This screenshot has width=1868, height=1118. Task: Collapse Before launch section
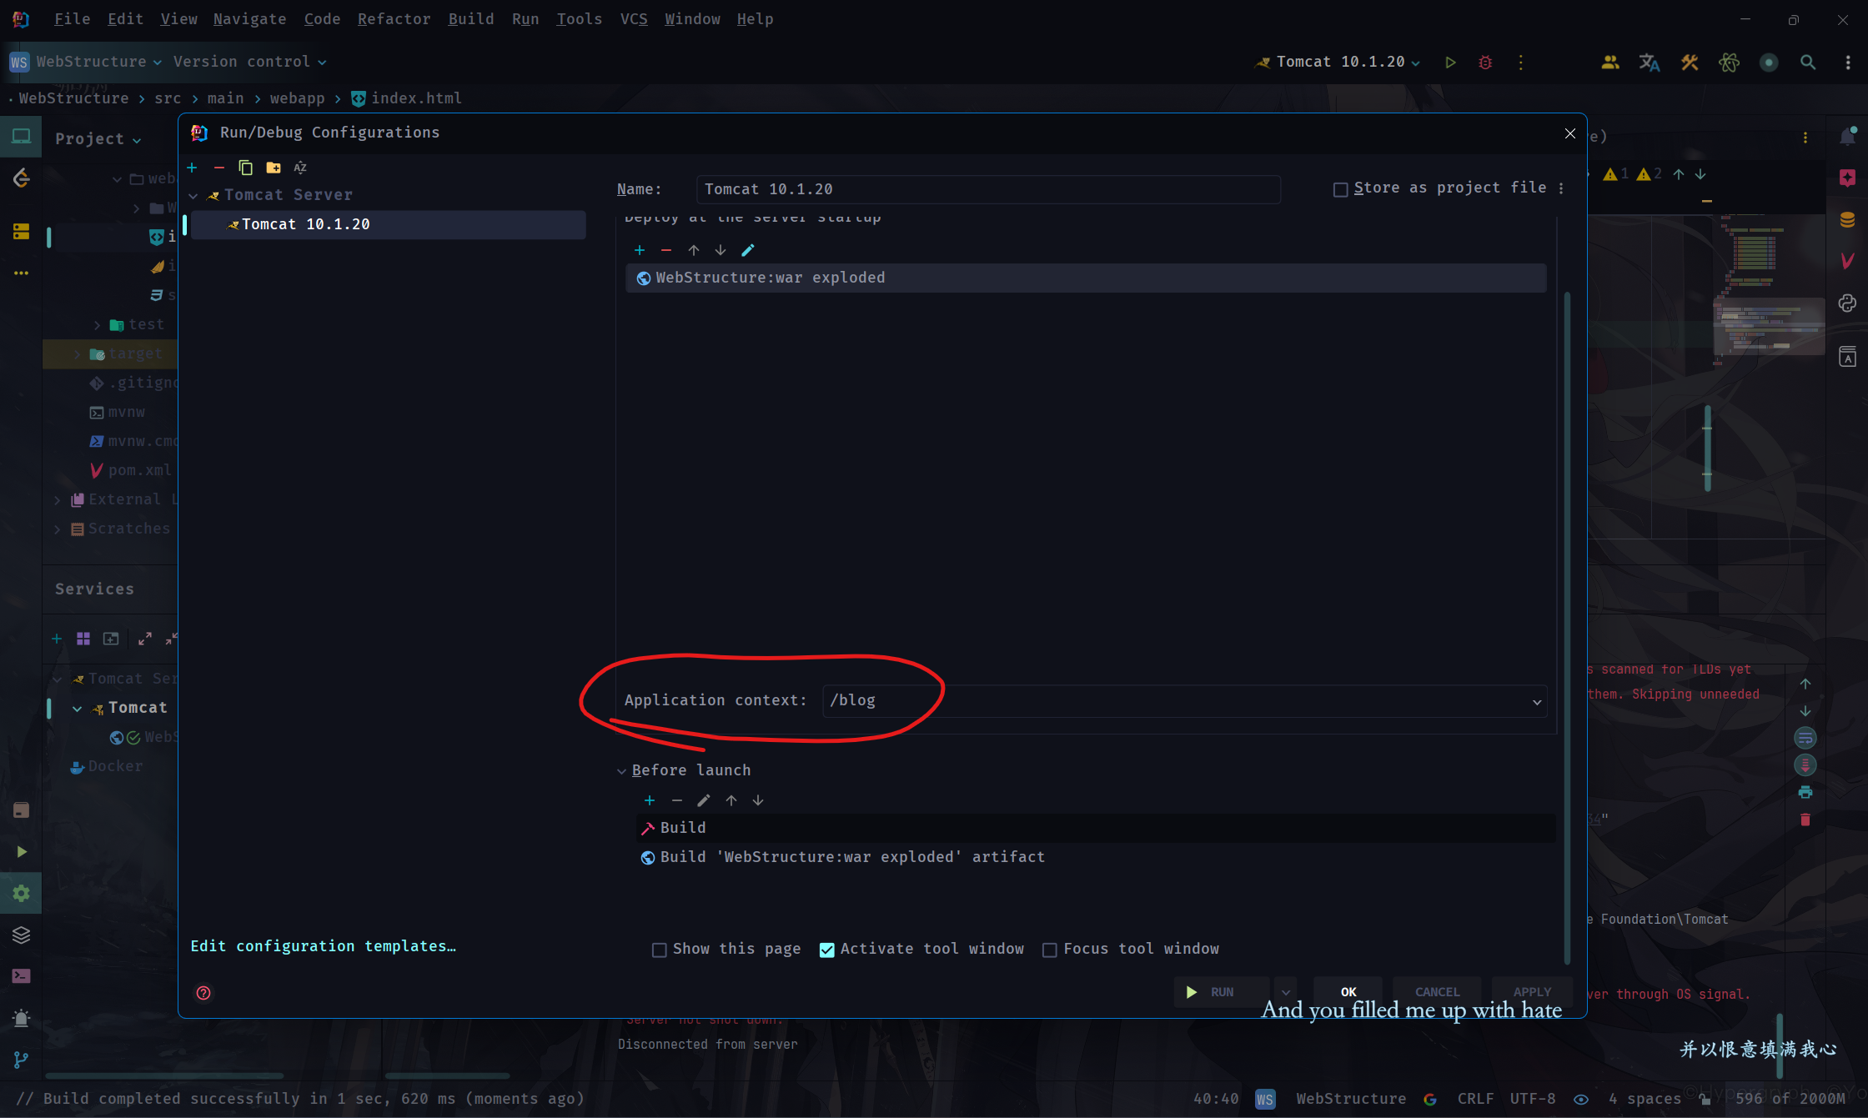[x=620, y=771]
